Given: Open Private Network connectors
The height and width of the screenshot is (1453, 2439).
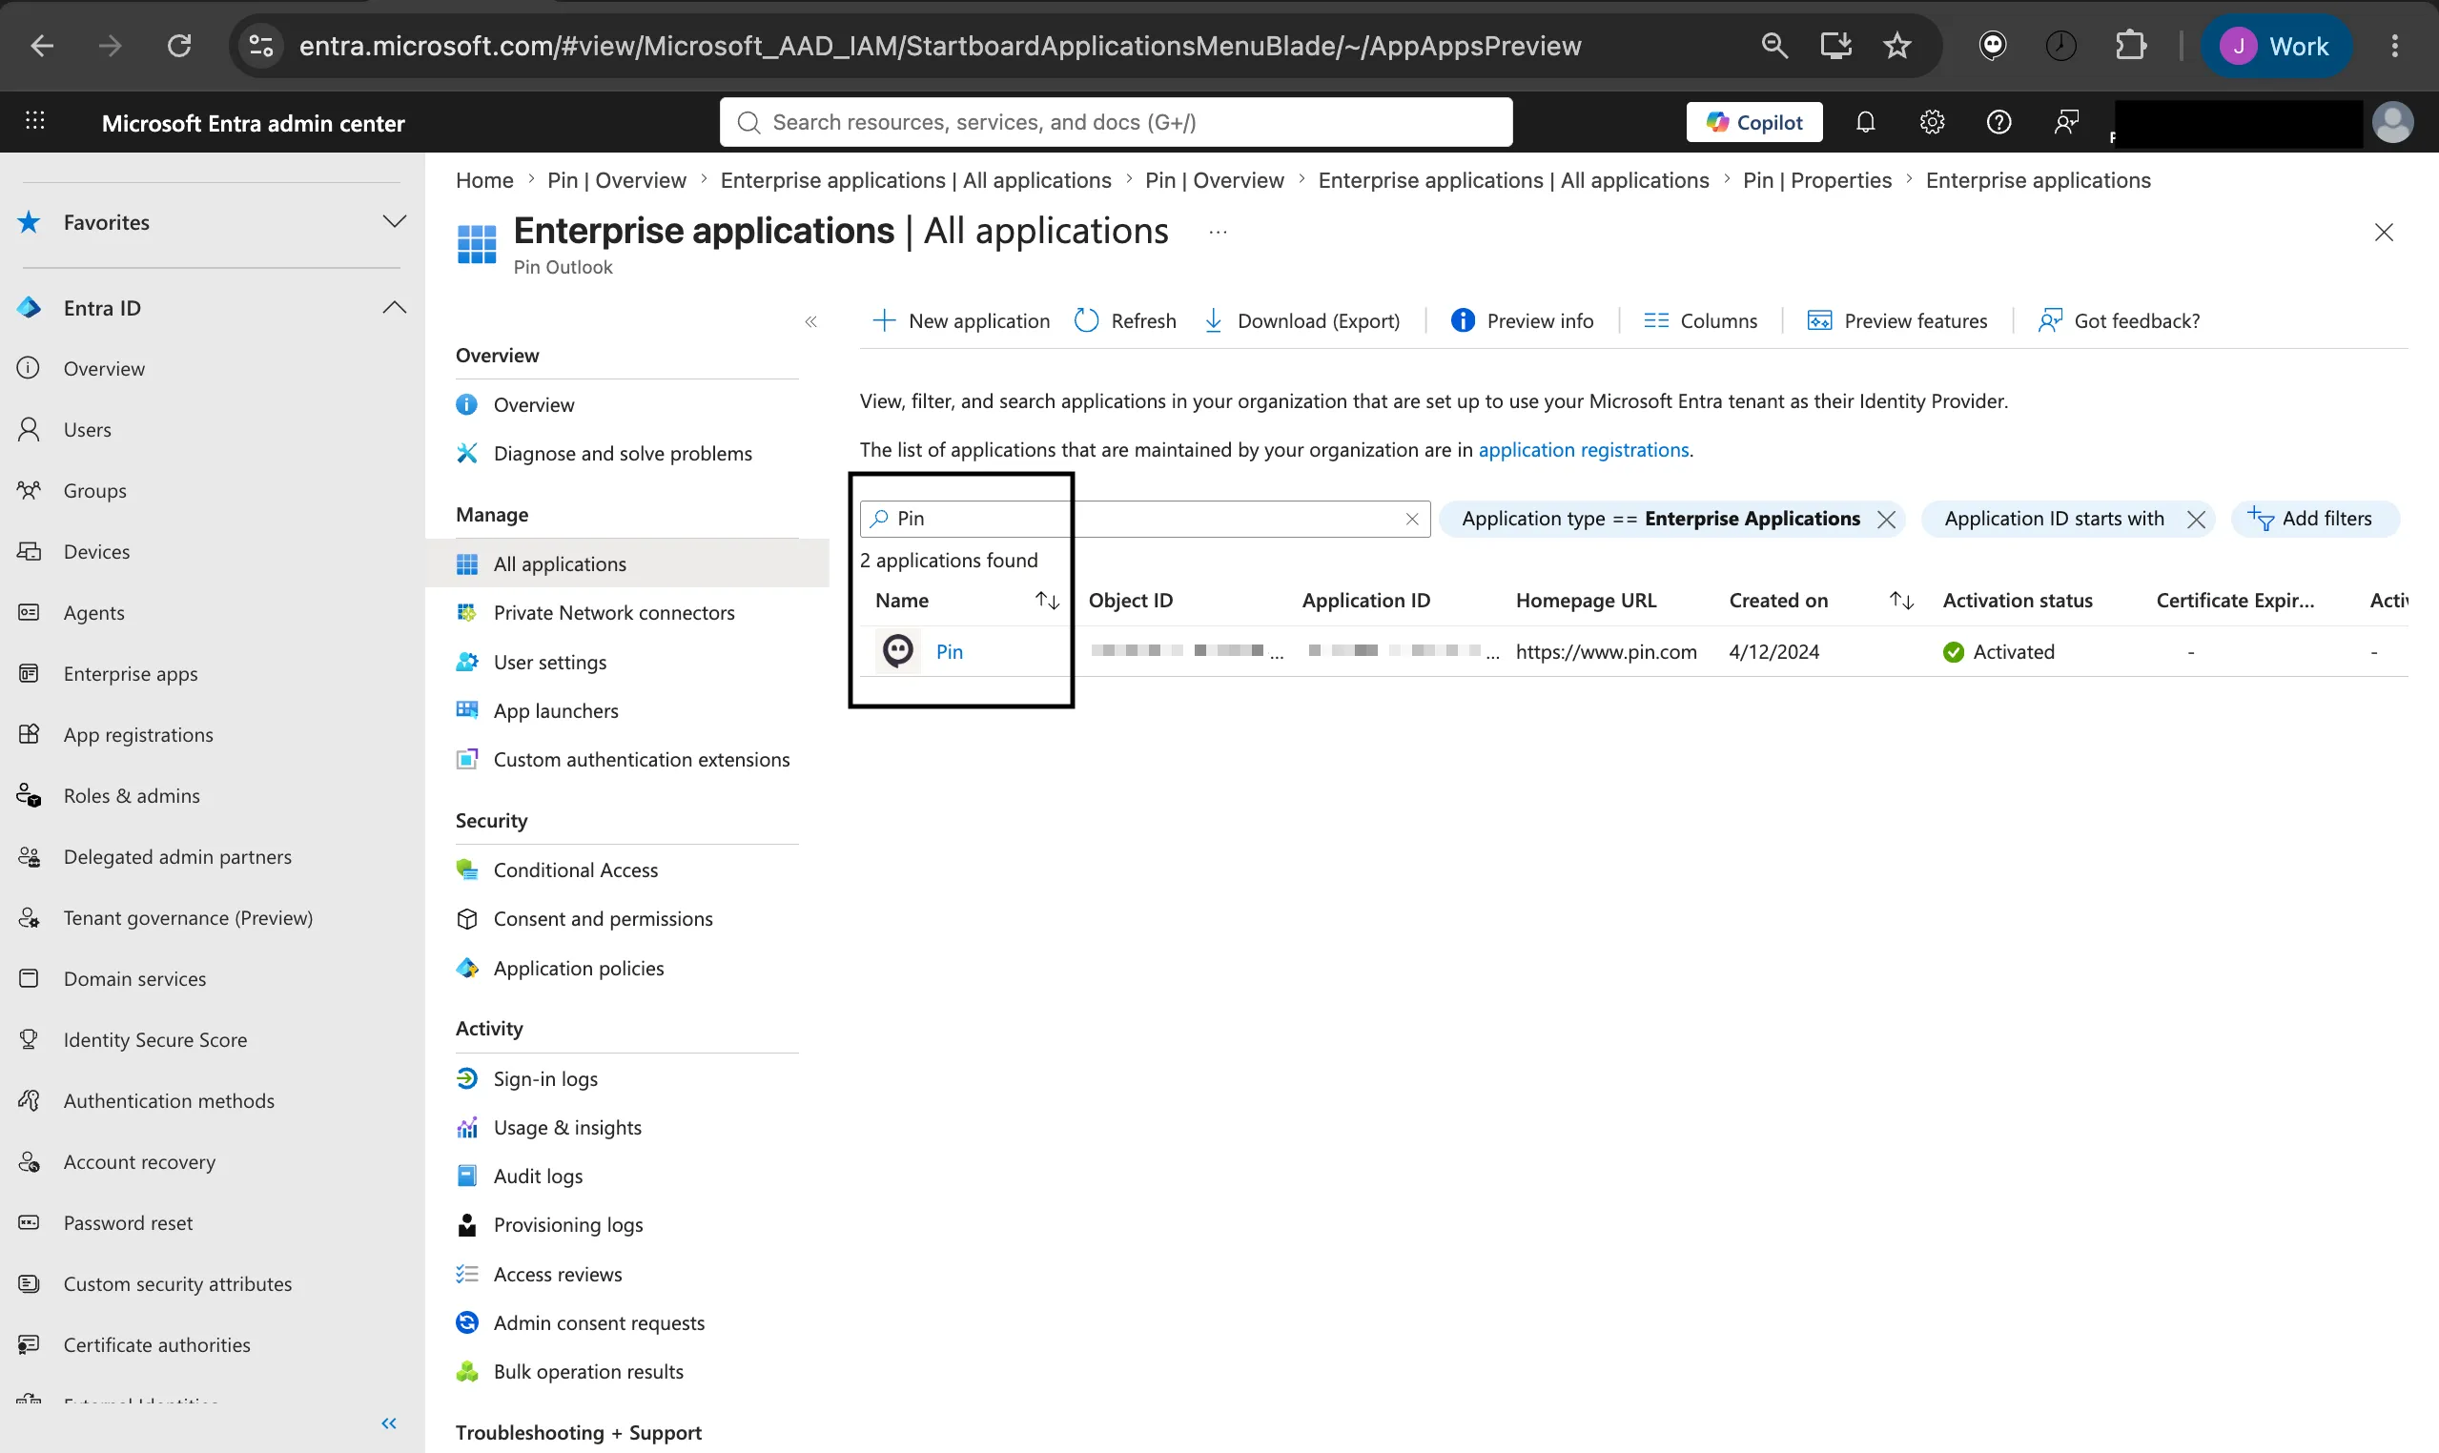Looking at the screenshot, I should point(614,613).
